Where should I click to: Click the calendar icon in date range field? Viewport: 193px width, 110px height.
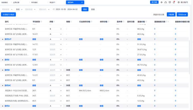[54, 9]
